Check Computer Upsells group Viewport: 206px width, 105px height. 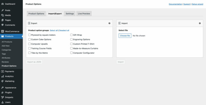[x=29, y=44]
